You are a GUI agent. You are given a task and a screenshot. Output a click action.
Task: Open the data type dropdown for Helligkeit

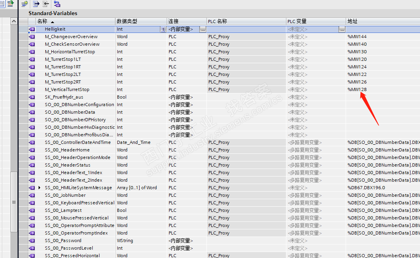tap(163, 29)
